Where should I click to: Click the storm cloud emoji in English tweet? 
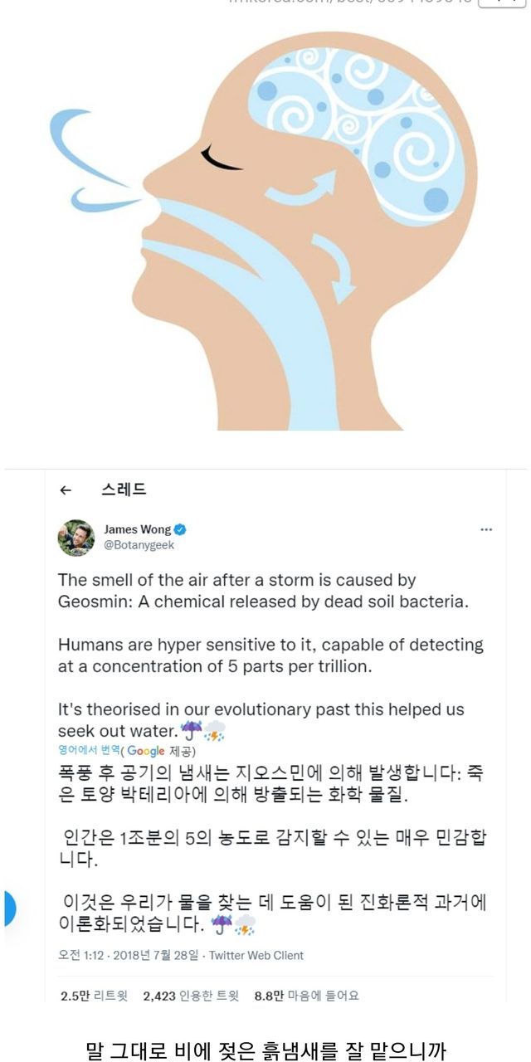pos(214,731)
